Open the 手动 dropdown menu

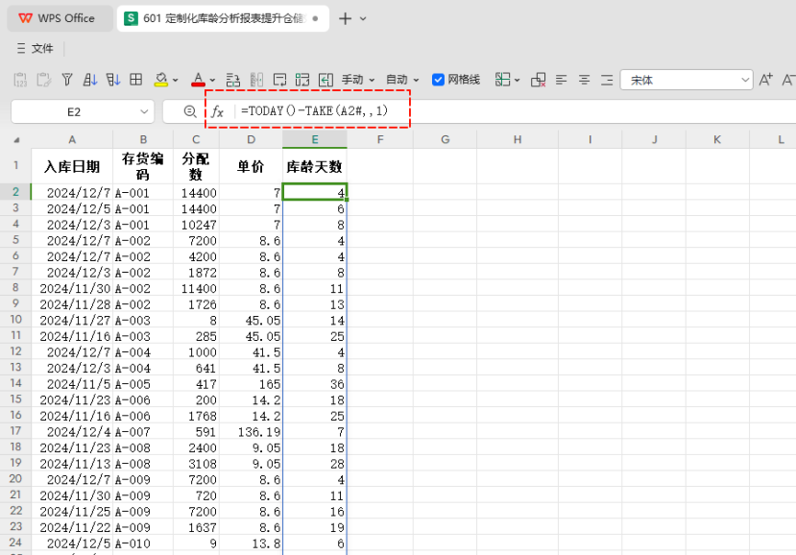(357, 80)
